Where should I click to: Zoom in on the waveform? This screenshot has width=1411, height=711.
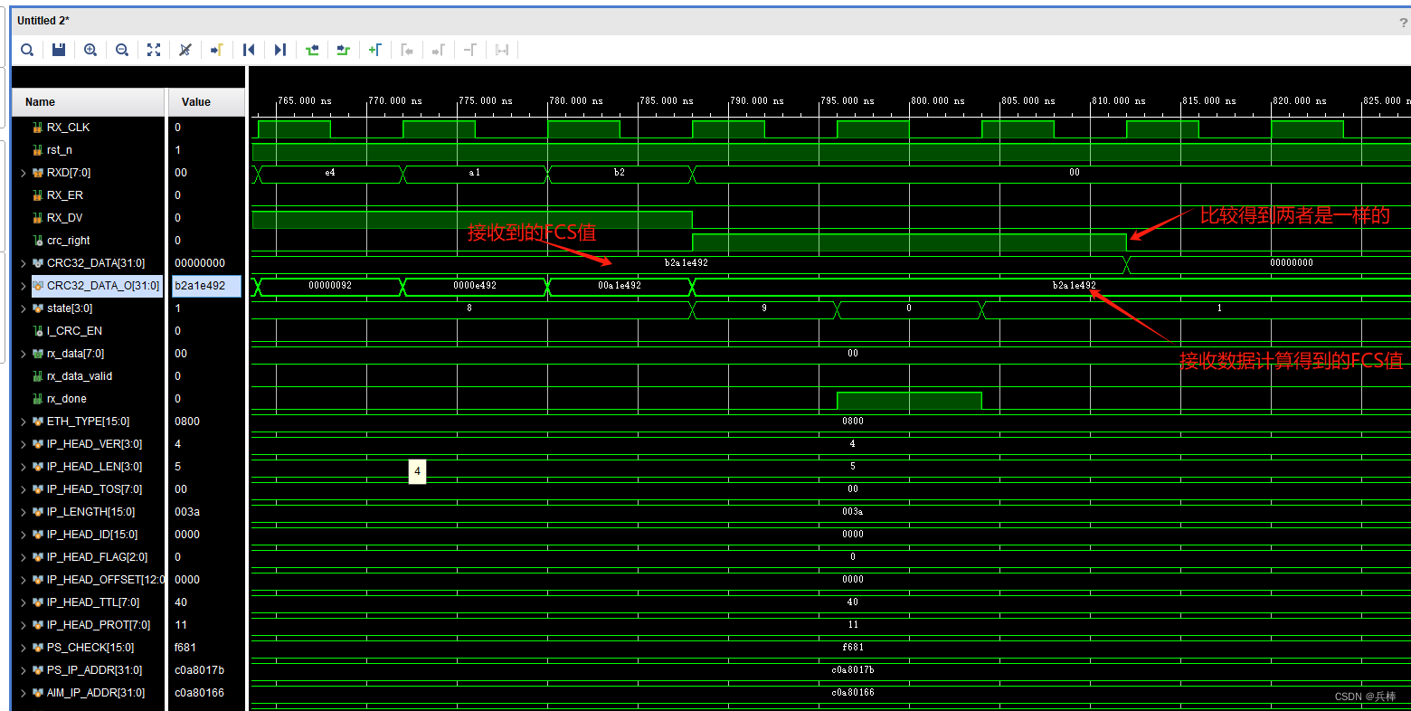point(90,50)
